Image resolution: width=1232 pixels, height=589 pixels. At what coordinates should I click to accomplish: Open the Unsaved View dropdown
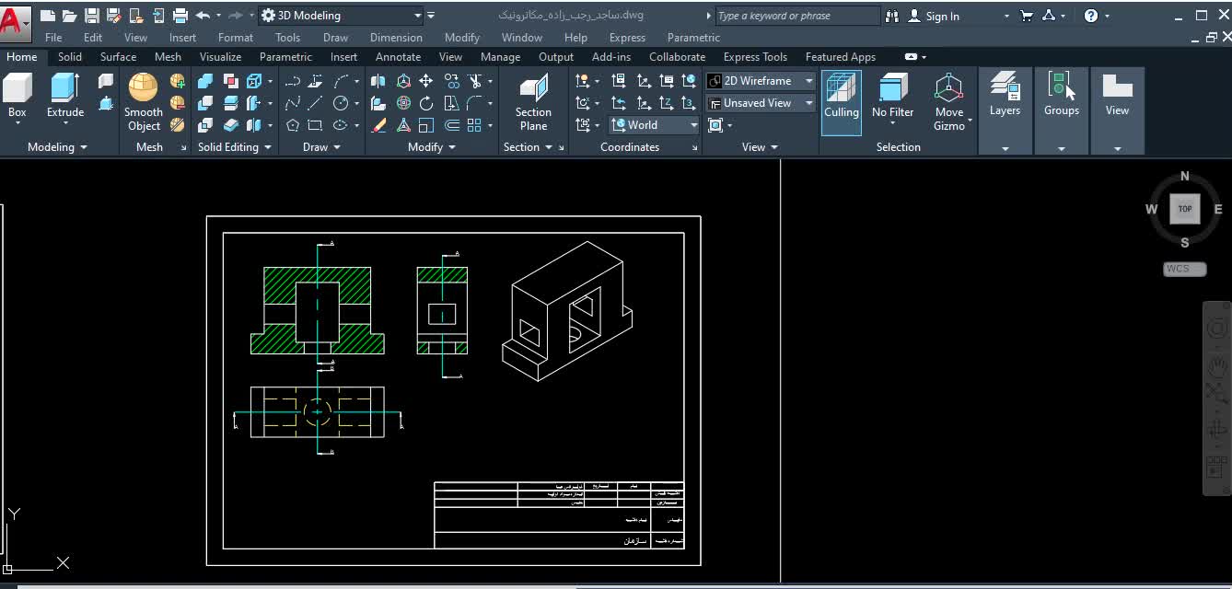pos(761,103)
